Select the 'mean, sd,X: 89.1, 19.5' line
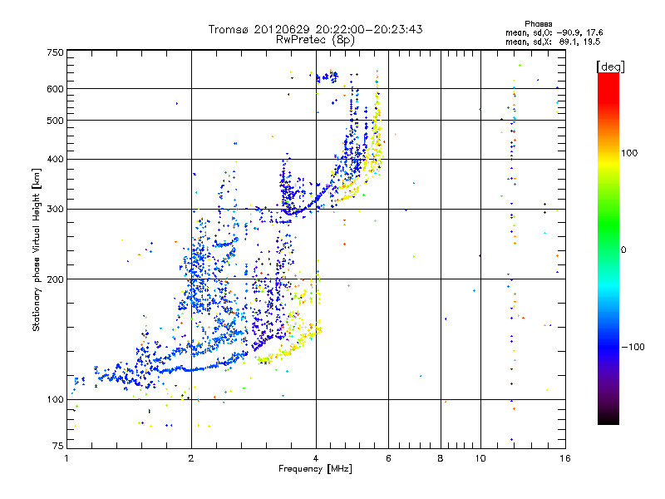Image resolution: width=665 pixels, height=499 pixels. click(x=553, y=42)
